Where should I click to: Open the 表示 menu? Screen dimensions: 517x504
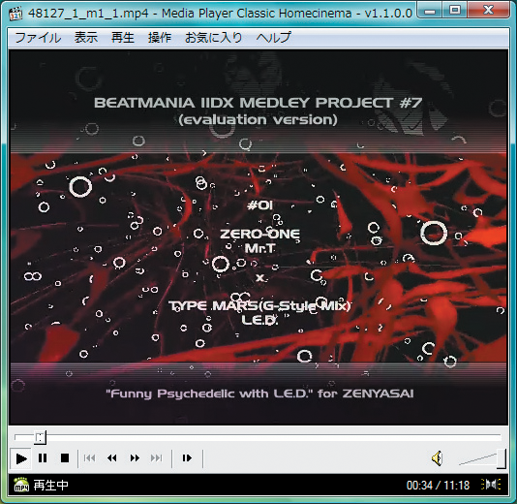[86, 37]
